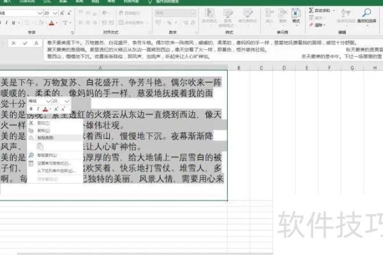This screenshot has width=383, height=255.
Task: Click inside the formula bar text
Action: point(213,50)
